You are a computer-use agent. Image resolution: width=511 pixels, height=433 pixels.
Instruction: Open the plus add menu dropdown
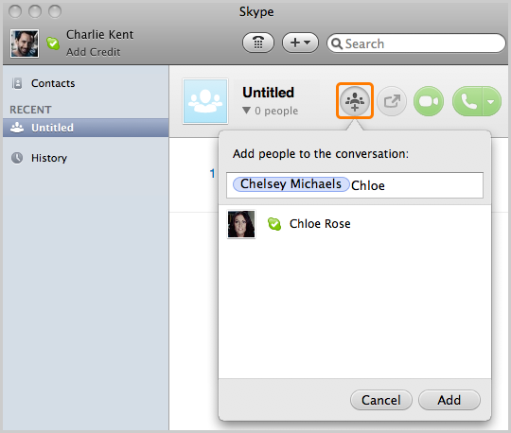point(300,43)
